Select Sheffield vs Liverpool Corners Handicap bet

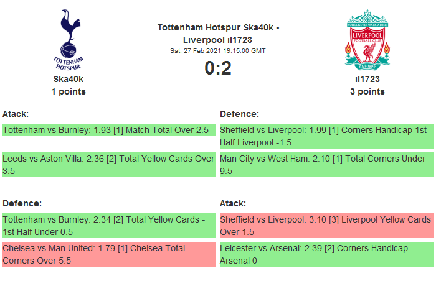coord(326,136)
